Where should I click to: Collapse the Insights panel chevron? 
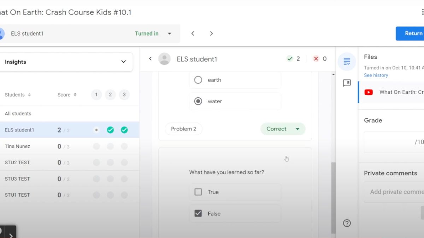coord(123,61)
